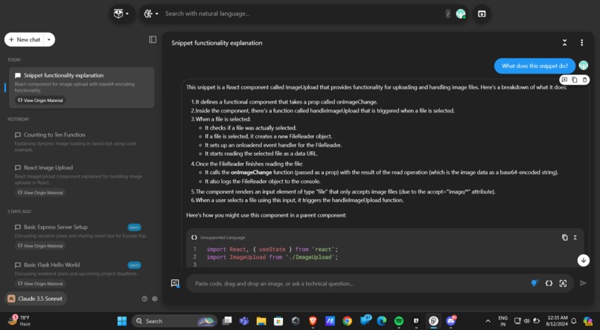Open the help icon in the sidebar footer
600x330 pixels.
tap(144, 299)
